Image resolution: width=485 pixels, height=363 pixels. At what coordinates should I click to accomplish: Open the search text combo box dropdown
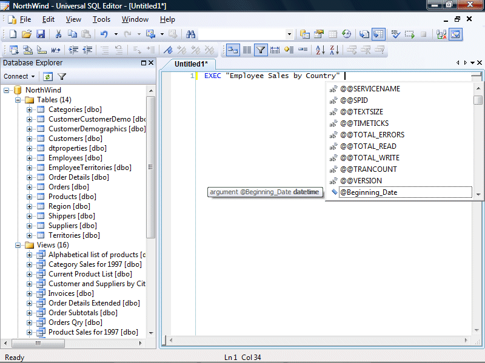click(289, 34)
